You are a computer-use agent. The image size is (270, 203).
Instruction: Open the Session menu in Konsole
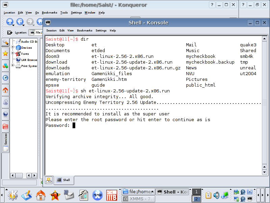[x=51, y=30]
